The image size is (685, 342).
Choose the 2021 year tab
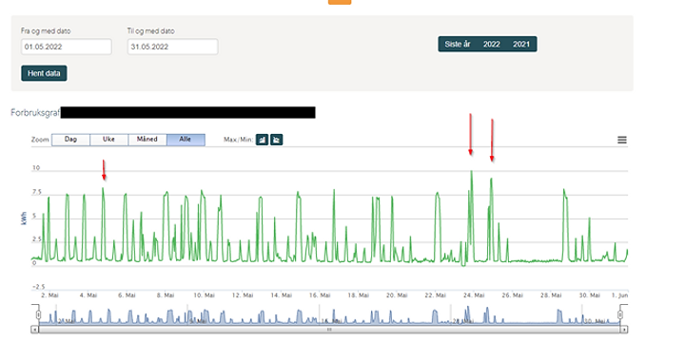coord(521,44)
